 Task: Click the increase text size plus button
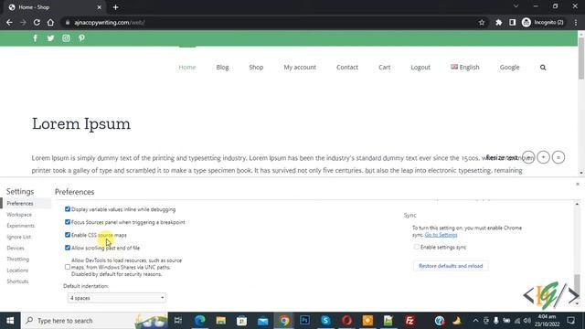[543, 157]
